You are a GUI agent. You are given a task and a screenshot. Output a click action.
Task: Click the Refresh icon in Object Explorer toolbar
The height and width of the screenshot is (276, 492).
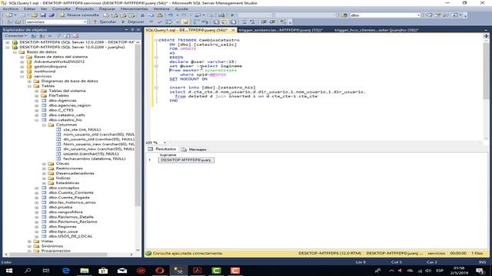pos(67,36)
